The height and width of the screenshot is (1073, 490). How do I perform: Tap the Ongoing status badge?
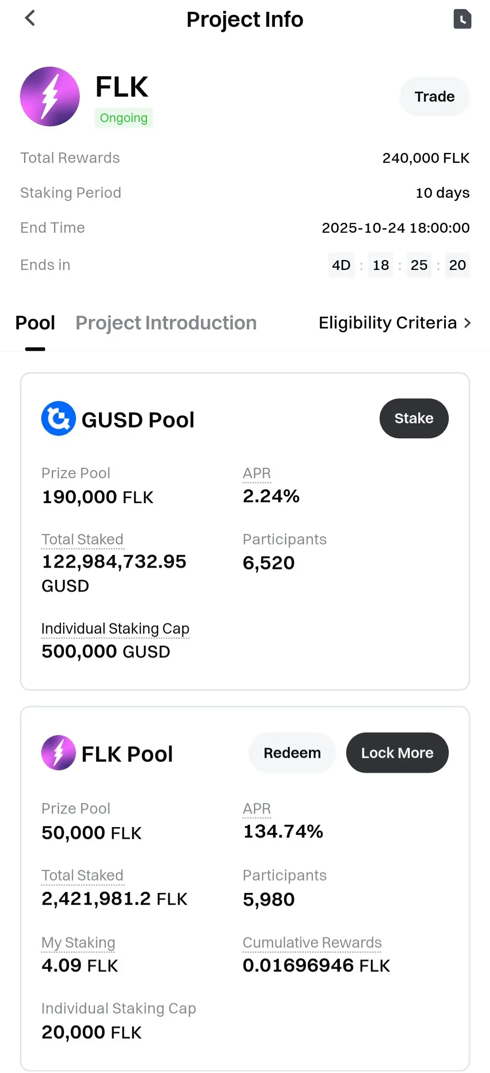(x=124, y=118)
